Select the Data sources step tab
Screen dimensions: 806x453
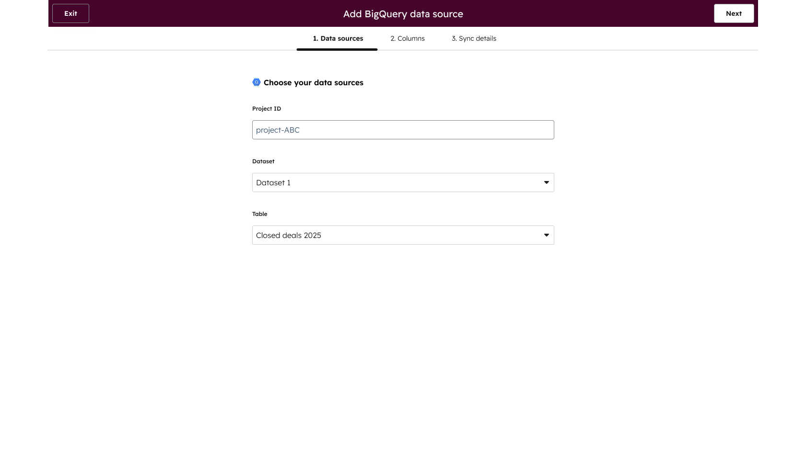(337, 38)
